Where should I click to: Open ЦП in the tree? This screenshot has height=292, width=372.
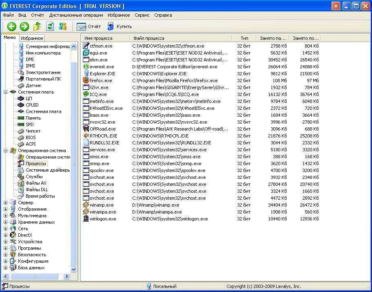(29, 98)
